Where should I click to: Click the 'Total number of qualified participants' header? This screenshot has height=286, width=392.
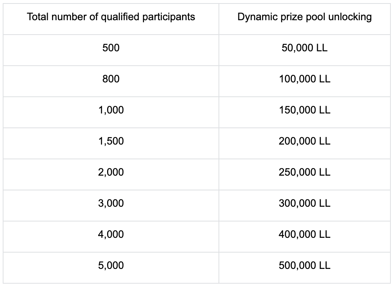(111, 17)
